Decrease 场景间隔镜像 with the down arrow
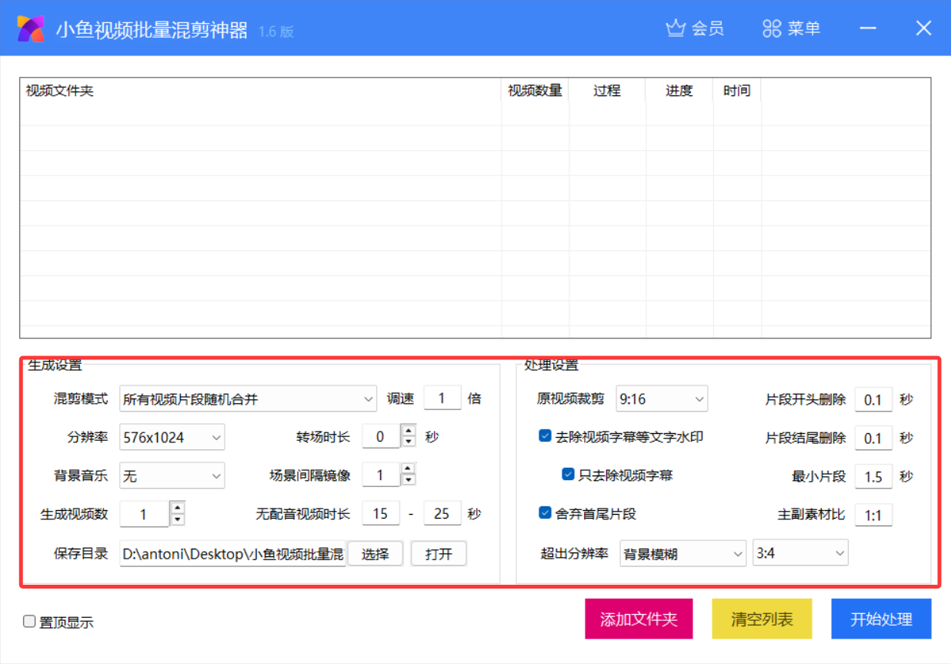This screenshot has height=664, width=951. (x=409, y=480)
